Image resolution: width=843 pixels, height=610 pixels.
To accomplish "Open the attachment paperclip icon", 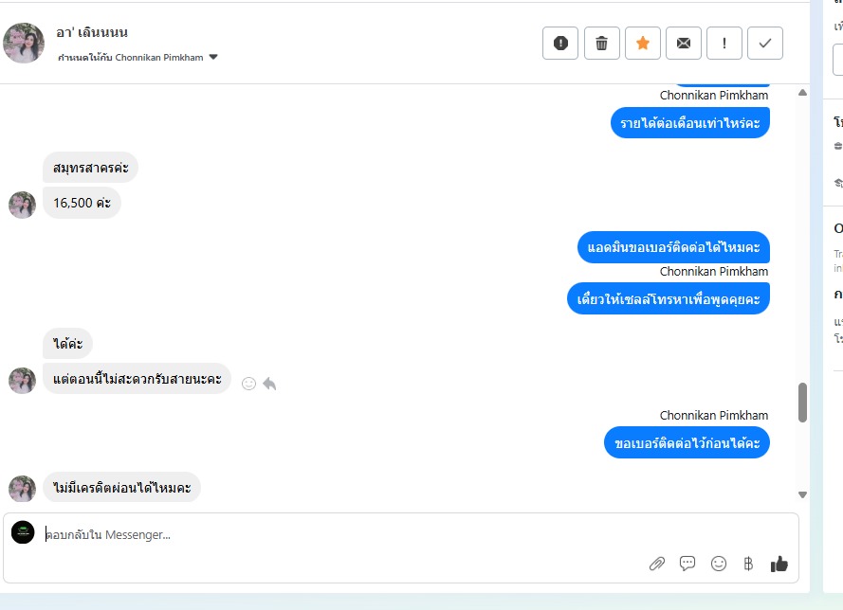I will 657,564.
